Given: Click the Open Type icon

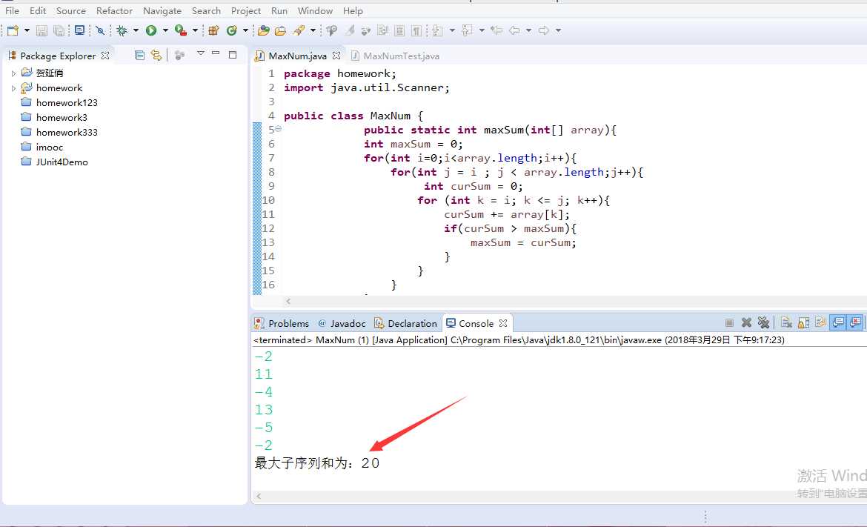Looking at the screenshot, I should pyautogui.click(x=263, y=30).
